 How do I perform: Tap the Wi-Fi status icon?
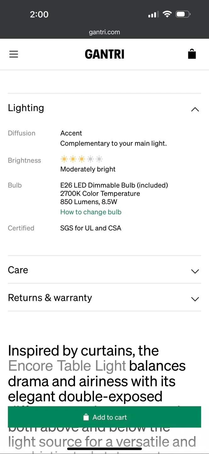click(167, 14)
